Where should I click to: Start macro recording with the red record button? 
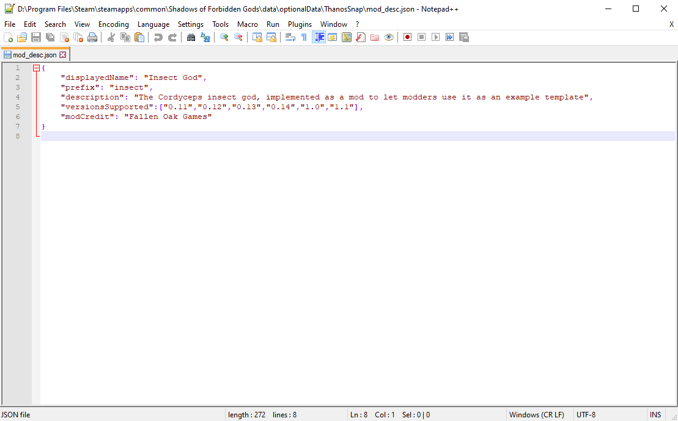pyautogui.click(x=407, y=37)
